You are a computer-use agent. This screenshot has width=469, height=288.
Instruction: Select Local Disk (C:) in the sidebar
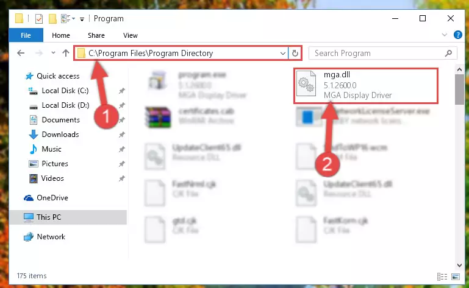click(65, 91)
